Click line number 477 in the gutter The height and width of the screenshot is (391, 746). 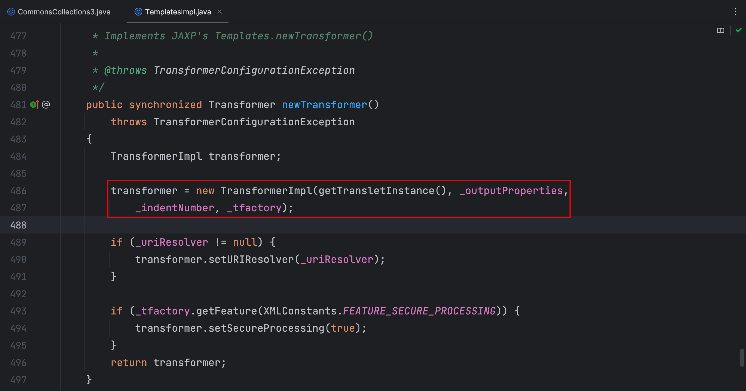[x=18, y=36]
